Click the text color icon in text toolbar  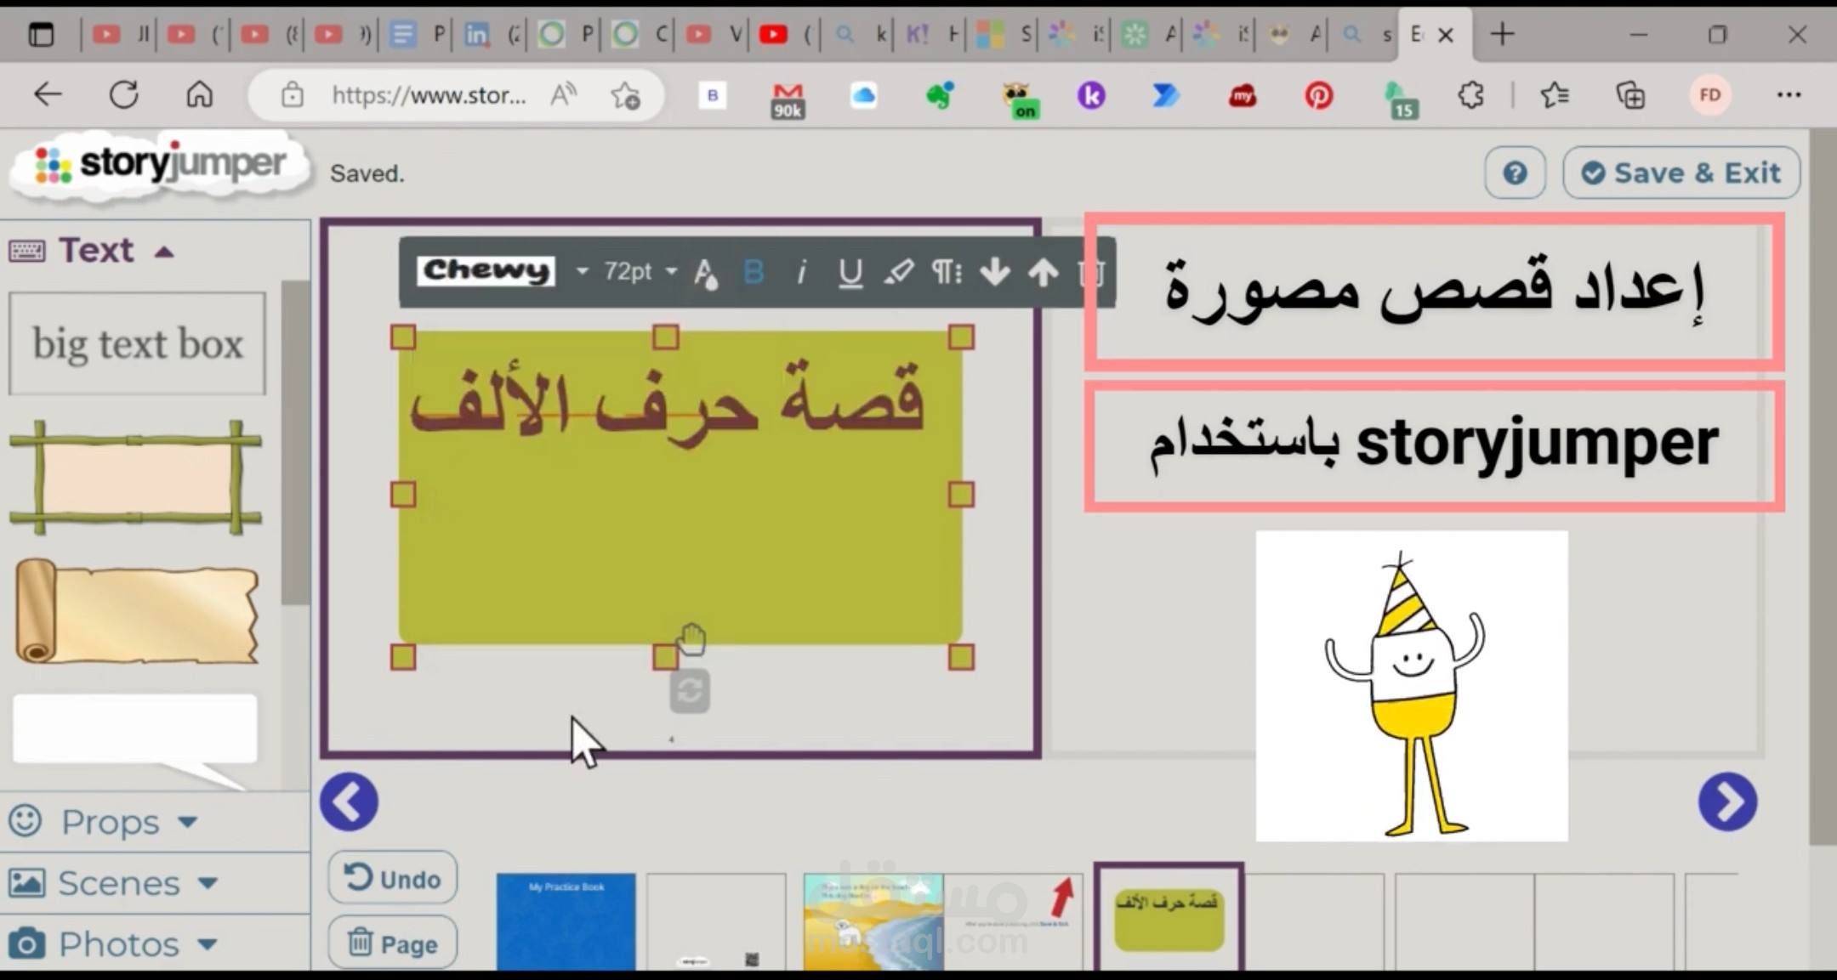pyautogui.click(x=706, y=273)
